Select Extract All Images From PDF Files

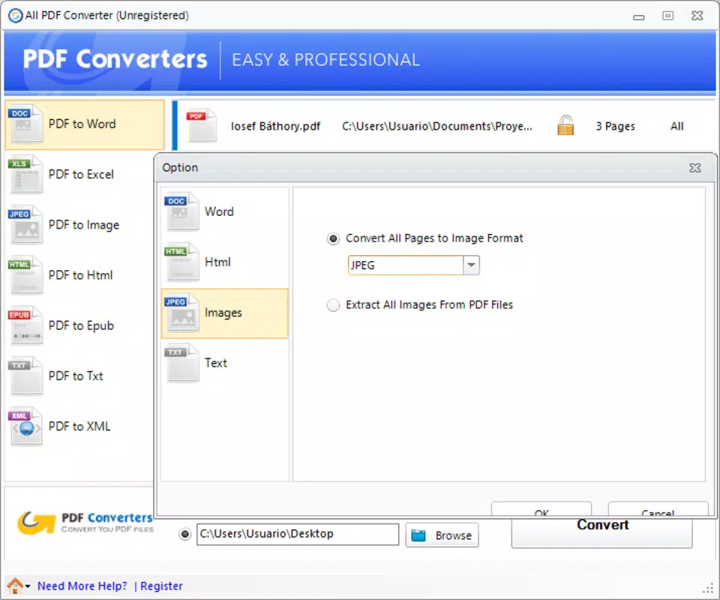pos(333,305)
